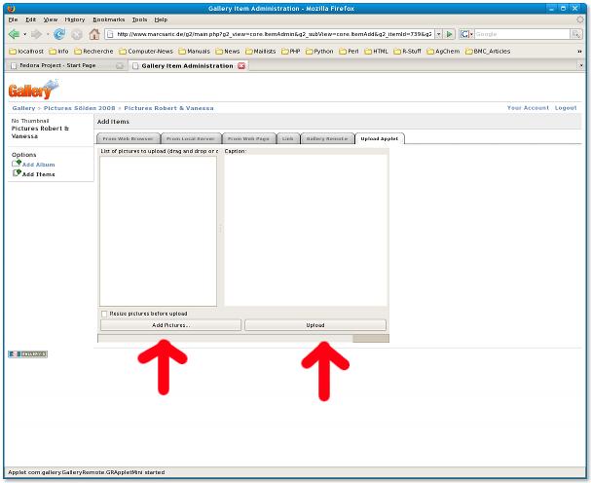The image size is (591, 483).
Task: Switch to the From Web Page tab
Action: point(248,139)
